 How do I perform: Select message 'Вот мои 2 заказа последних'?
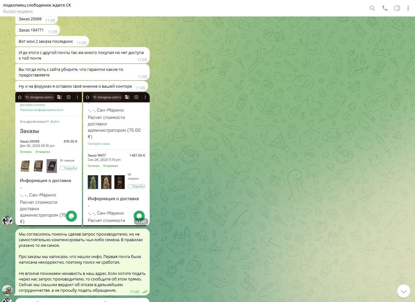click(52, 41)
